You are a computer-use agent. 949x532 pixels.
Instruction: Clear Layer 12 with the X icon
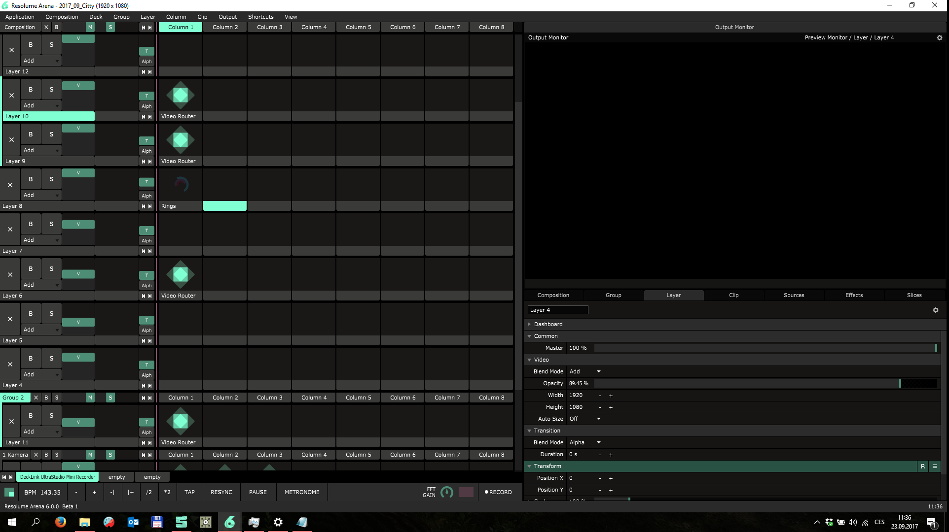click(x=11, y=50)
